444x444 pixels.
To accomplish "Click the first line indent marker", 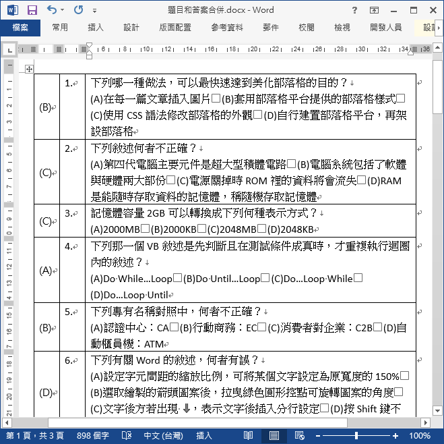I will [x=89, y=45].
